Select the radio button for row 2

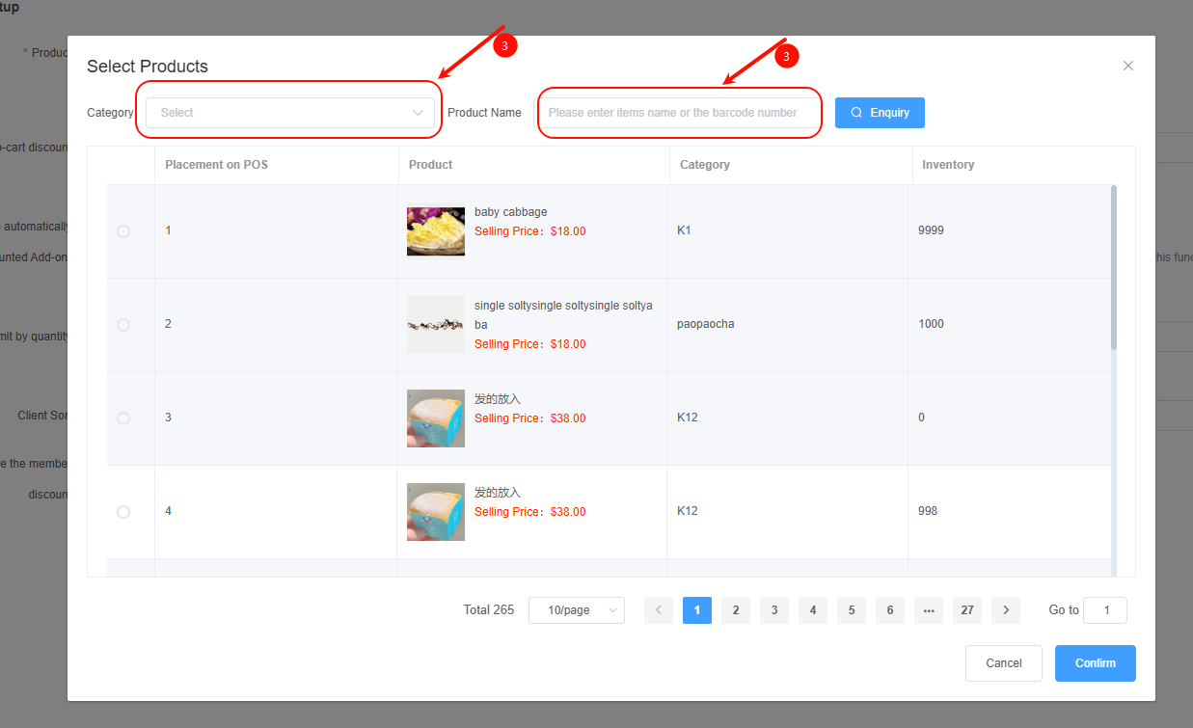123,325
